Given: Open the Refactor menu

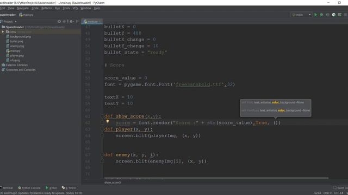Looking at the screenshot, I should [x=47, y=8].
